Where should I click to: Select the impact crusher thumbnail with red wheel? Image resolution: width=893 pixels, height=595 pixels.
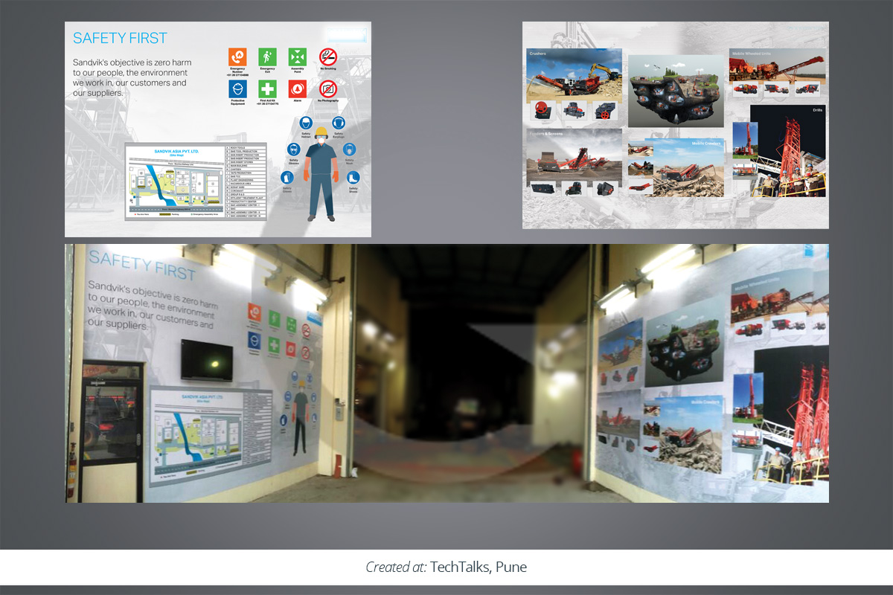(x=605, y=111)
